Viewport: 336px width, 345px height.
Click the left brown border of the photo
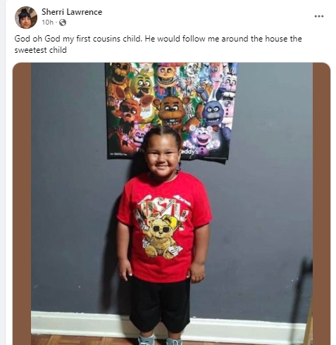tap(22, 203)
